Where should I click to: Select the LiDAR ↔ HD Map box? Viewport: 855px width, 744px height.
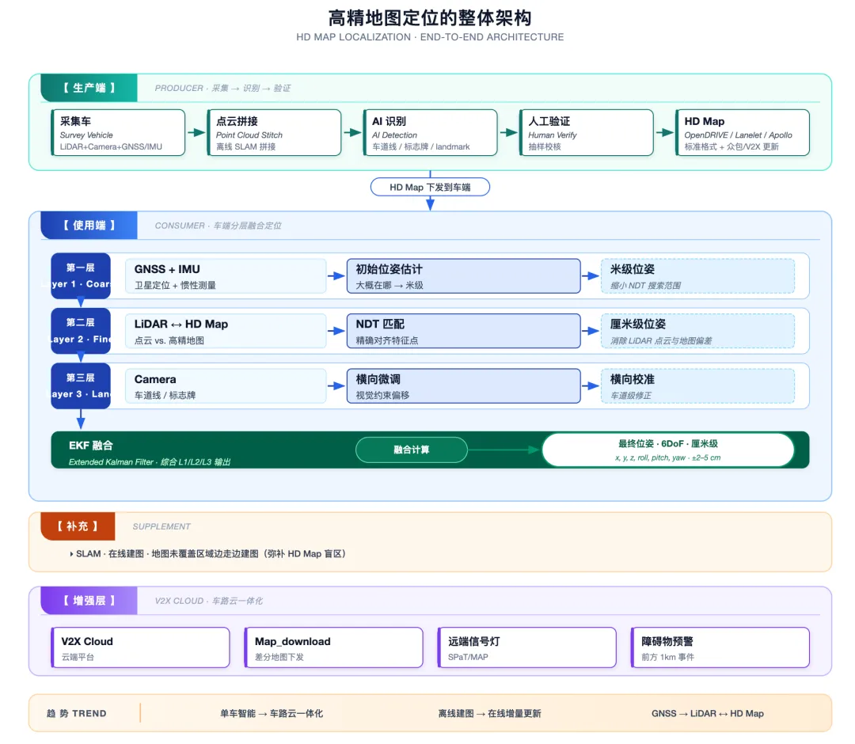pos(226,332)
